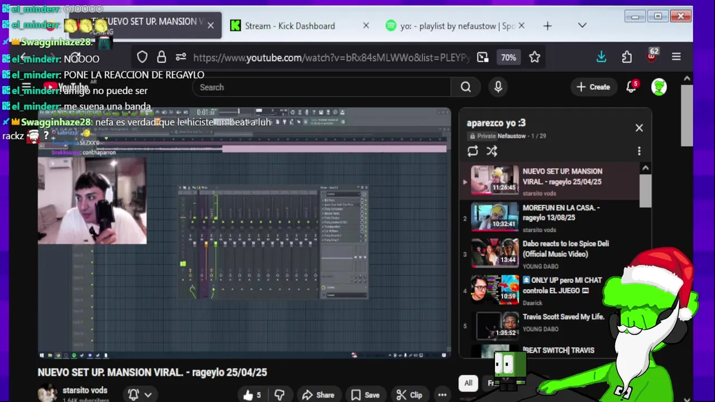
Task: Open playlist more options menu
Action: coord(639,151)
